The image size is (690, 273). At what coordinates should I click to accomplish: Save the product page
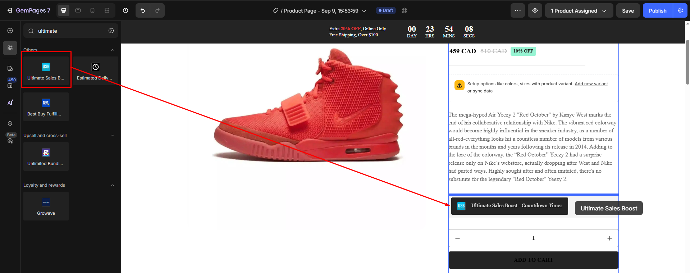click(x=628, y=10)
